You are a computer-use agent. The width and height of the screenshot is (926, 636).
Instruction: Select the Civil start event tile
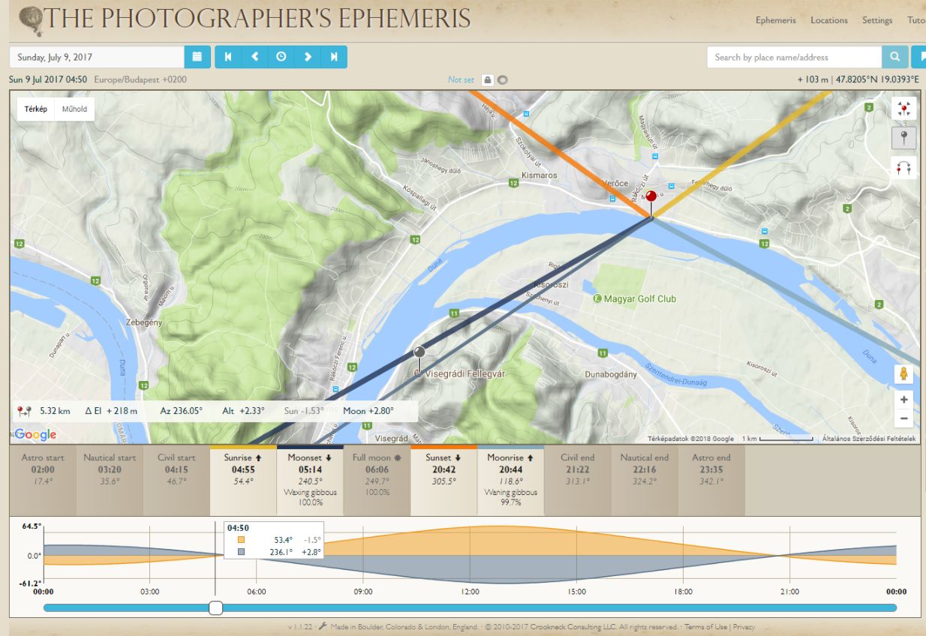tap(176, 481)
